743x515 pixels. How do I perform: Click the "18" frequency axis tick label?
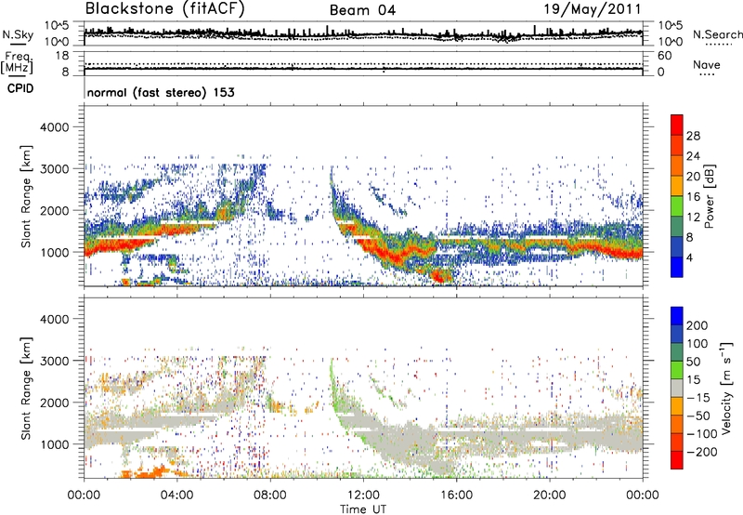point(62,56)
